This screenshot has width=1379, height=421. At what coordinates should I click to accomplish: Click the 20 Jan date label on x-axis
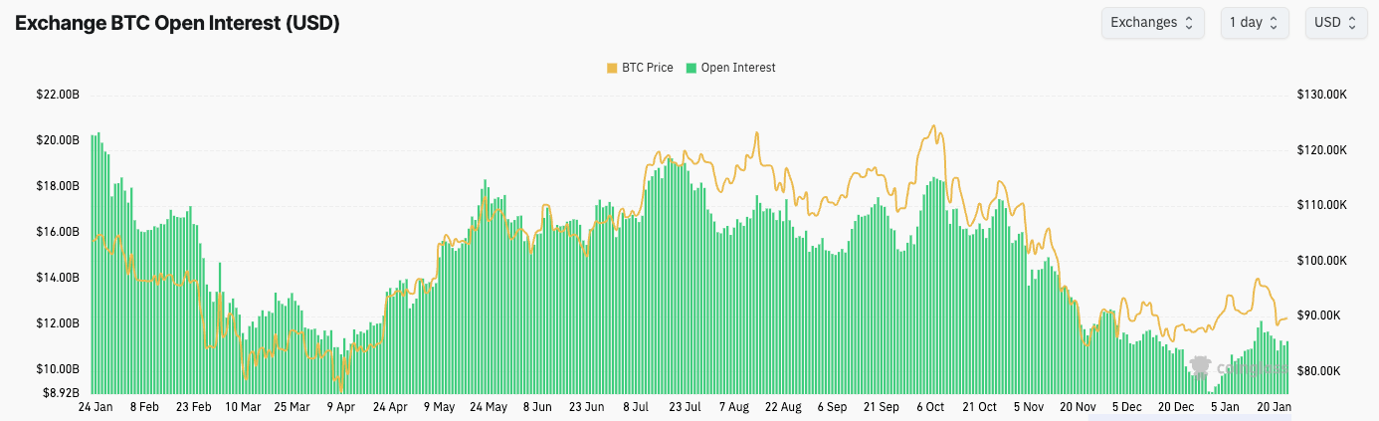pyautogui.click(x=1275, y=407)
